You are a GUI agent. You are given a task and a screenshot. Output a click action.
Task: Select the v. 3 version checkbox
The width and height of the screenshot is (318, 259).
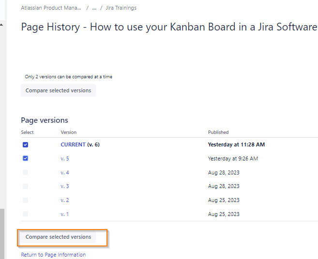26,186
